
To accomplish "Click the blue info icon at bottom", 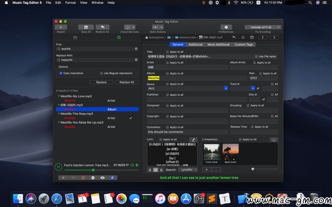I will (x=112, y=178).
